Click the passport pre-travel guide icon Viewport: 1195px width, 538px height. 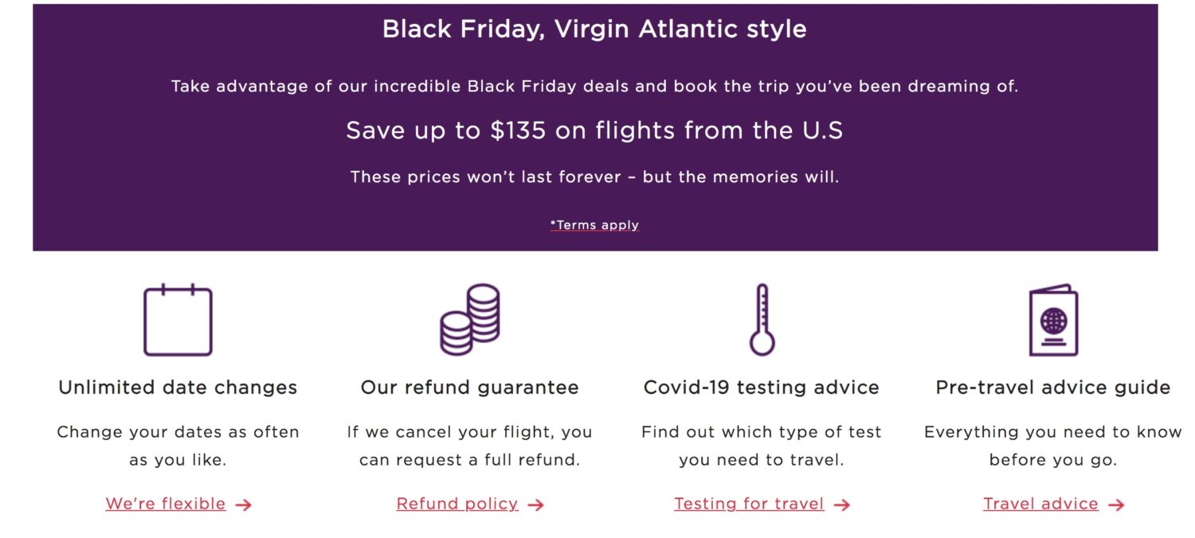pyautogui.click(x=1053, y=317)
